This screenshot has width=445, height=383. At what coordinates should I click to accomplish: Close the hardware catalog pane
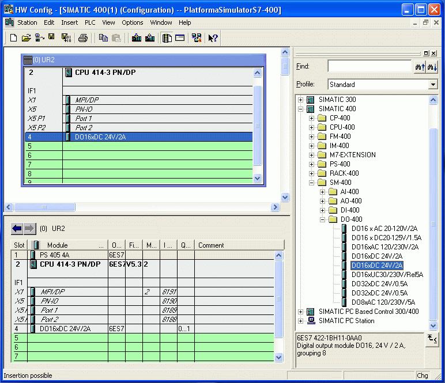(x=433, y=53)
